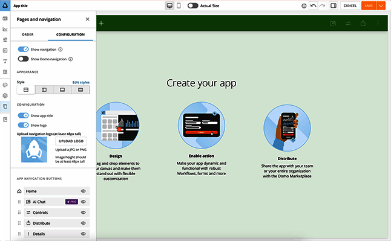Click the undo arrow icon
Viewport: 391px width, 241px height.
pos(313,5)
